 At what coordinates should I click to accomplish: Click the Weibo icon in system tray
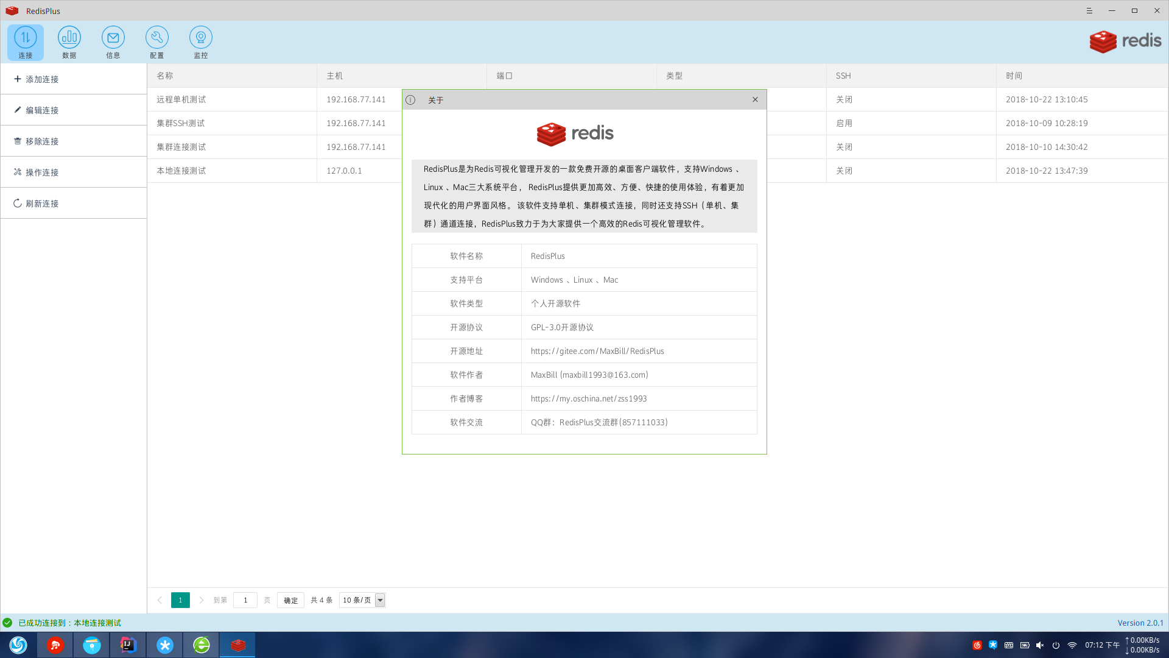[x=977, y=645]
